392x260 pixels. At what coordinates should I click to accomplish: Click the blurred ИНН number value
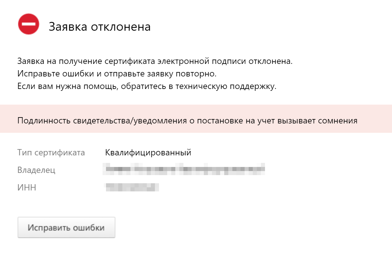click(x=132, y=187)
